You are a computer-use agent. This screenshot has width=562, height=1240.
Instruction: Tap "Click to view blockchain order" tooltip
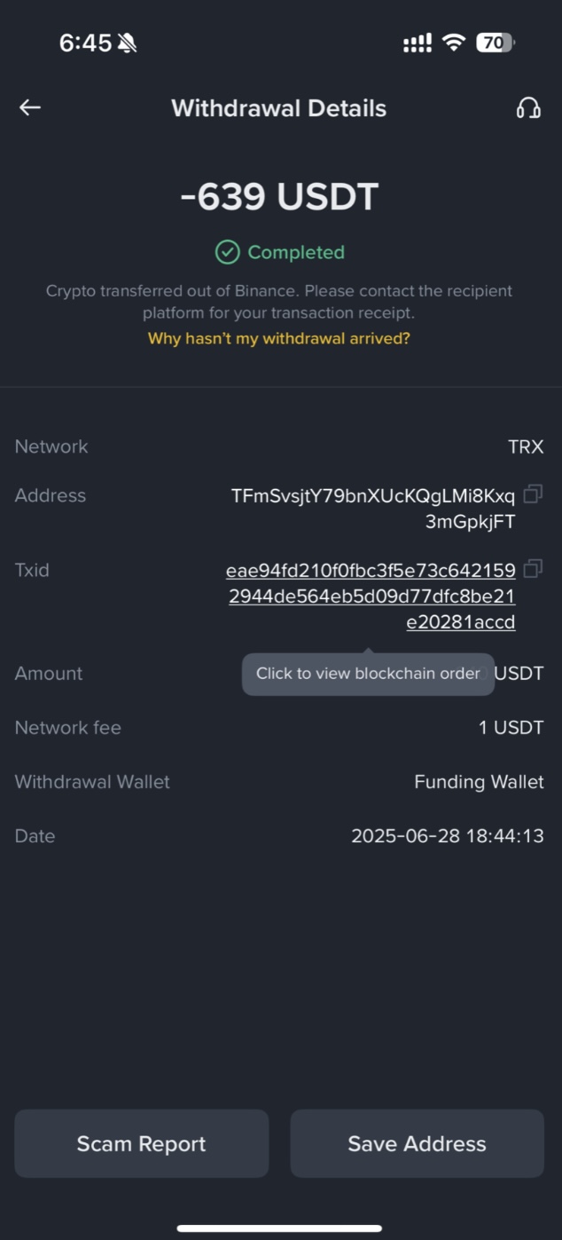click(x=368, y=673)
